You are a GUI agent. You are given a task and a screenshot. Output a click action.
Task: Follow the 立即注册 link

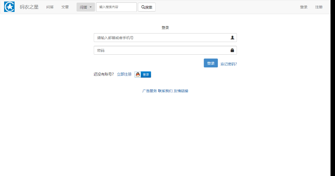124,74
